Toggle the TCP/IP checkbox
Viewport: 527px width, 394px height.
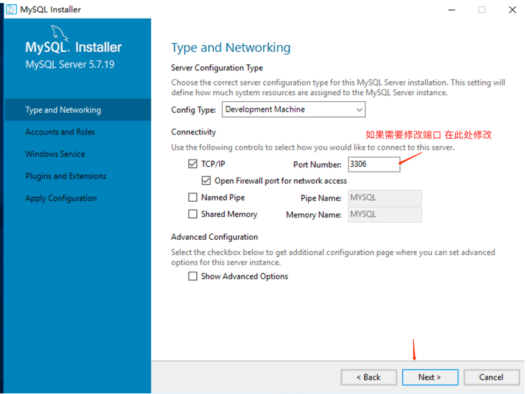point(193,164)
